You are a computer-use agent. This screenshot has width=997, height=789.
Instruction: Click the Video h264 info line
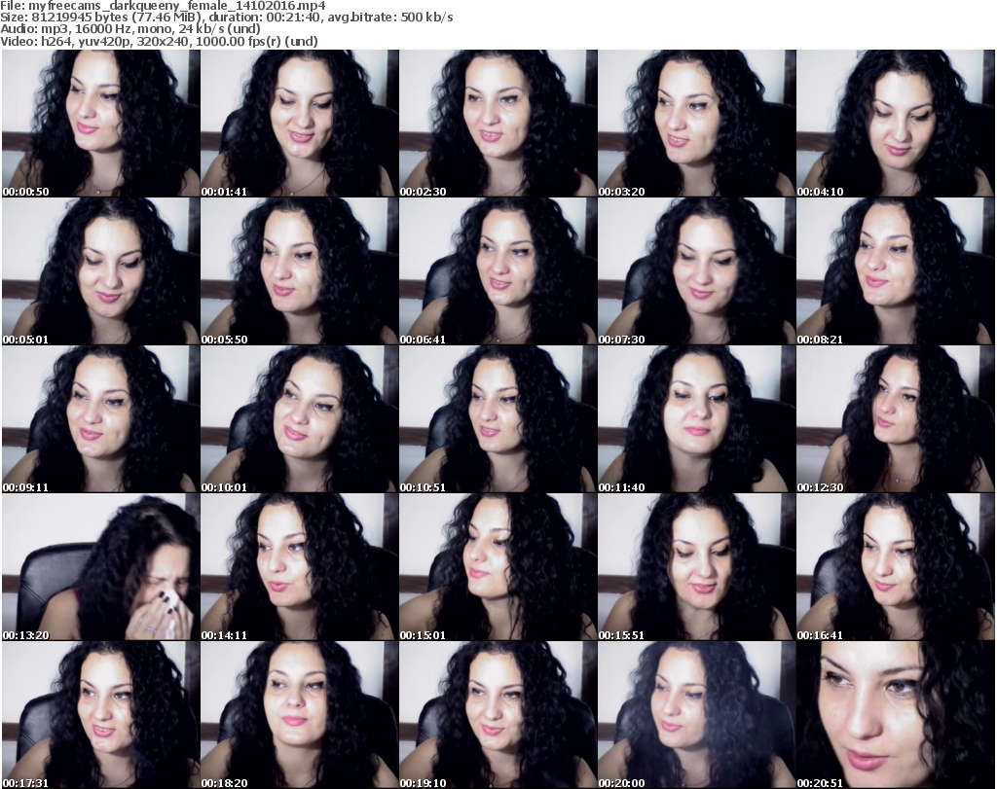pyautogui.click(x=159, y=41)
